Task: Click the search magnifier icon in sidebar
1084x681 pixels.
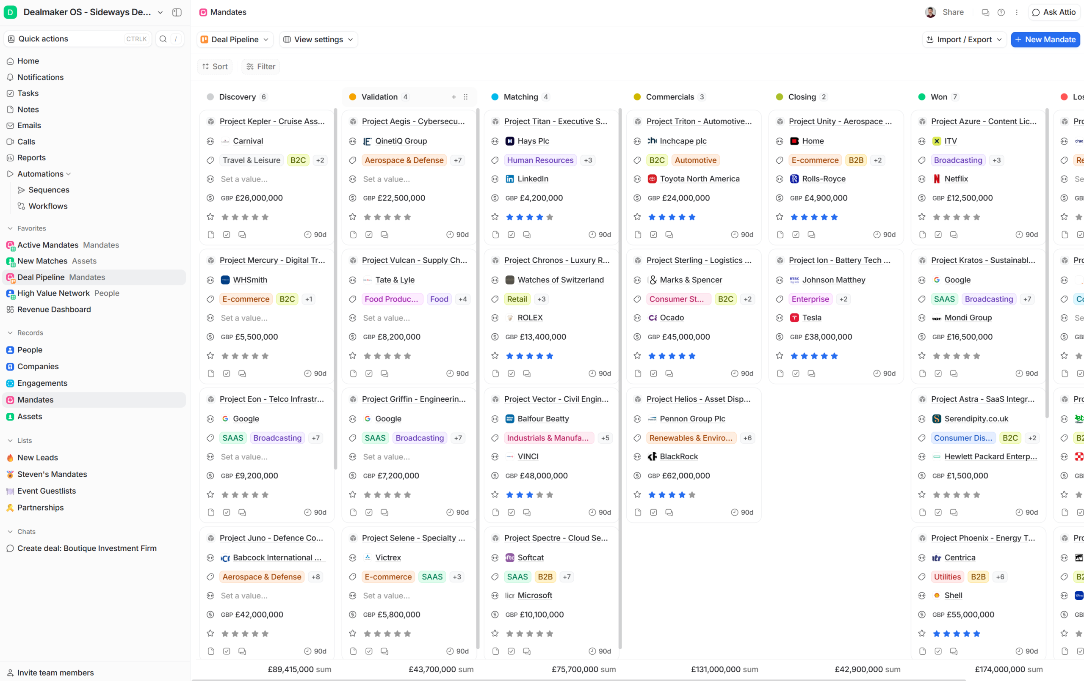Action: 163,39
